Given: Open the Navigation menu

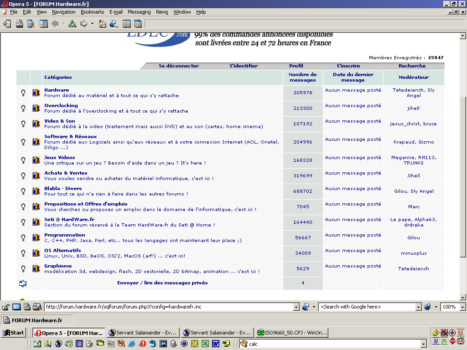Looking at the screenshot, I should 64,12.
